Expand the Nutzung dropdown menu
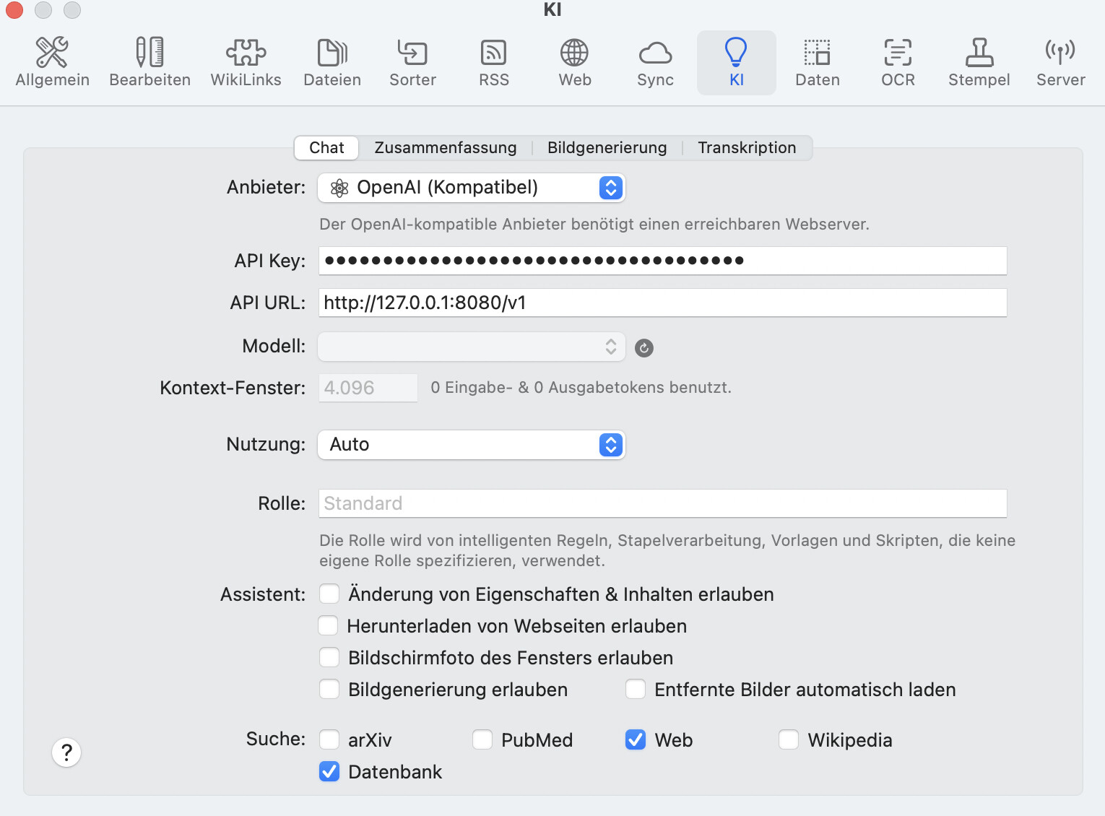 click(471, 445)
